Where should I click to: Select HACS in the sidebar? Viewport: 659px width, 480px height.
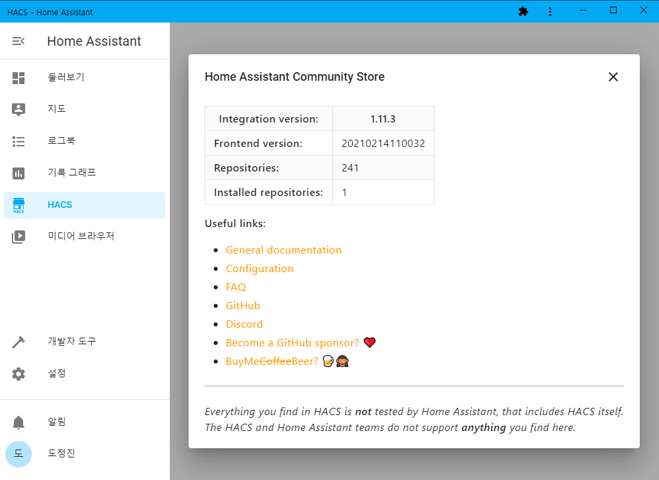[85, 205]
